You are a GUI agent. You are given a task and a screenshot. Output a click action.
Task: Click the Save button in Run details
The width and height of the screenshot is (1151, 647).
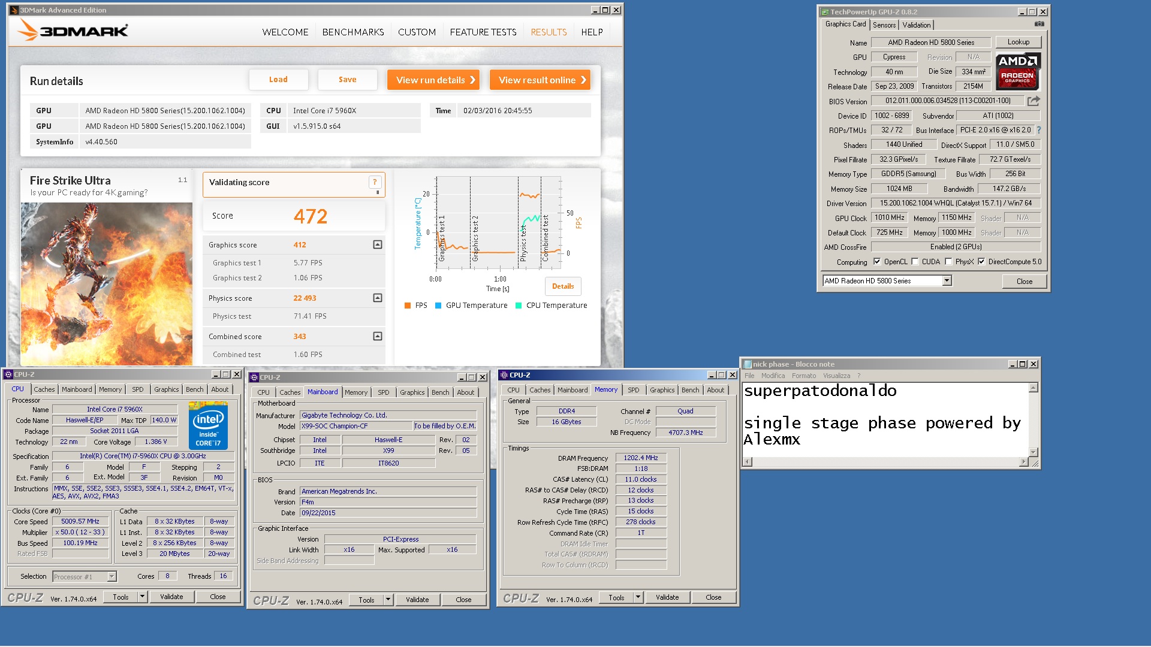coord(348,80)
